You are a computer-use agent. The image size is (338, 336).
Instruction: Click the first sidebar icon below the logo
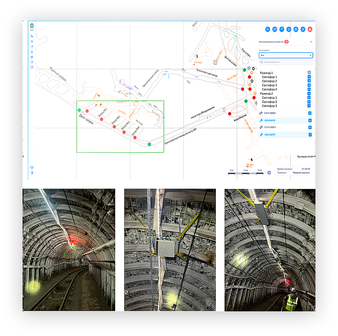click(32, 36)
